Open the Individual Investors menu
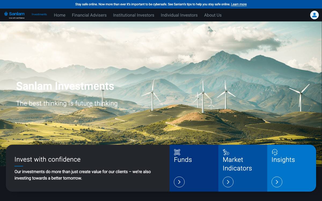Viewport: 322px width, 201px height. click(179, 15)
